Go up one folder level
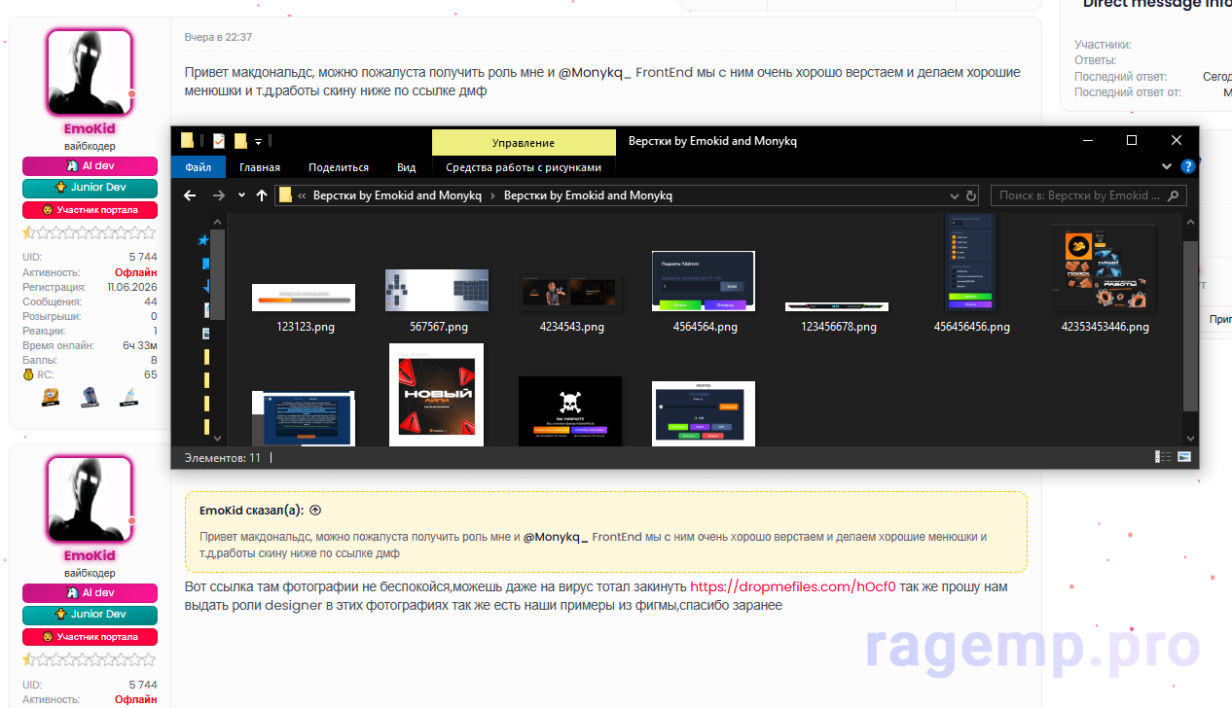This screenshot has height=708, width=1232. click(x=262, y=195)
